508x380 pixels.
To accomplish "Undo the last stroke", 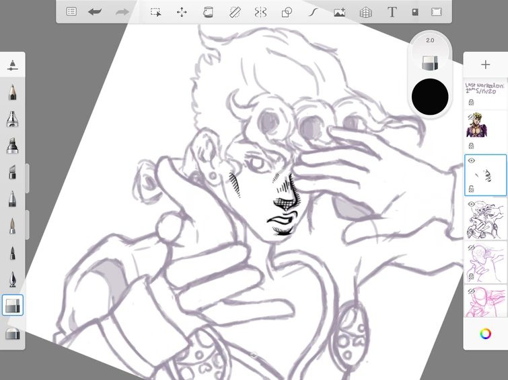I will click(x=95, y=12).
